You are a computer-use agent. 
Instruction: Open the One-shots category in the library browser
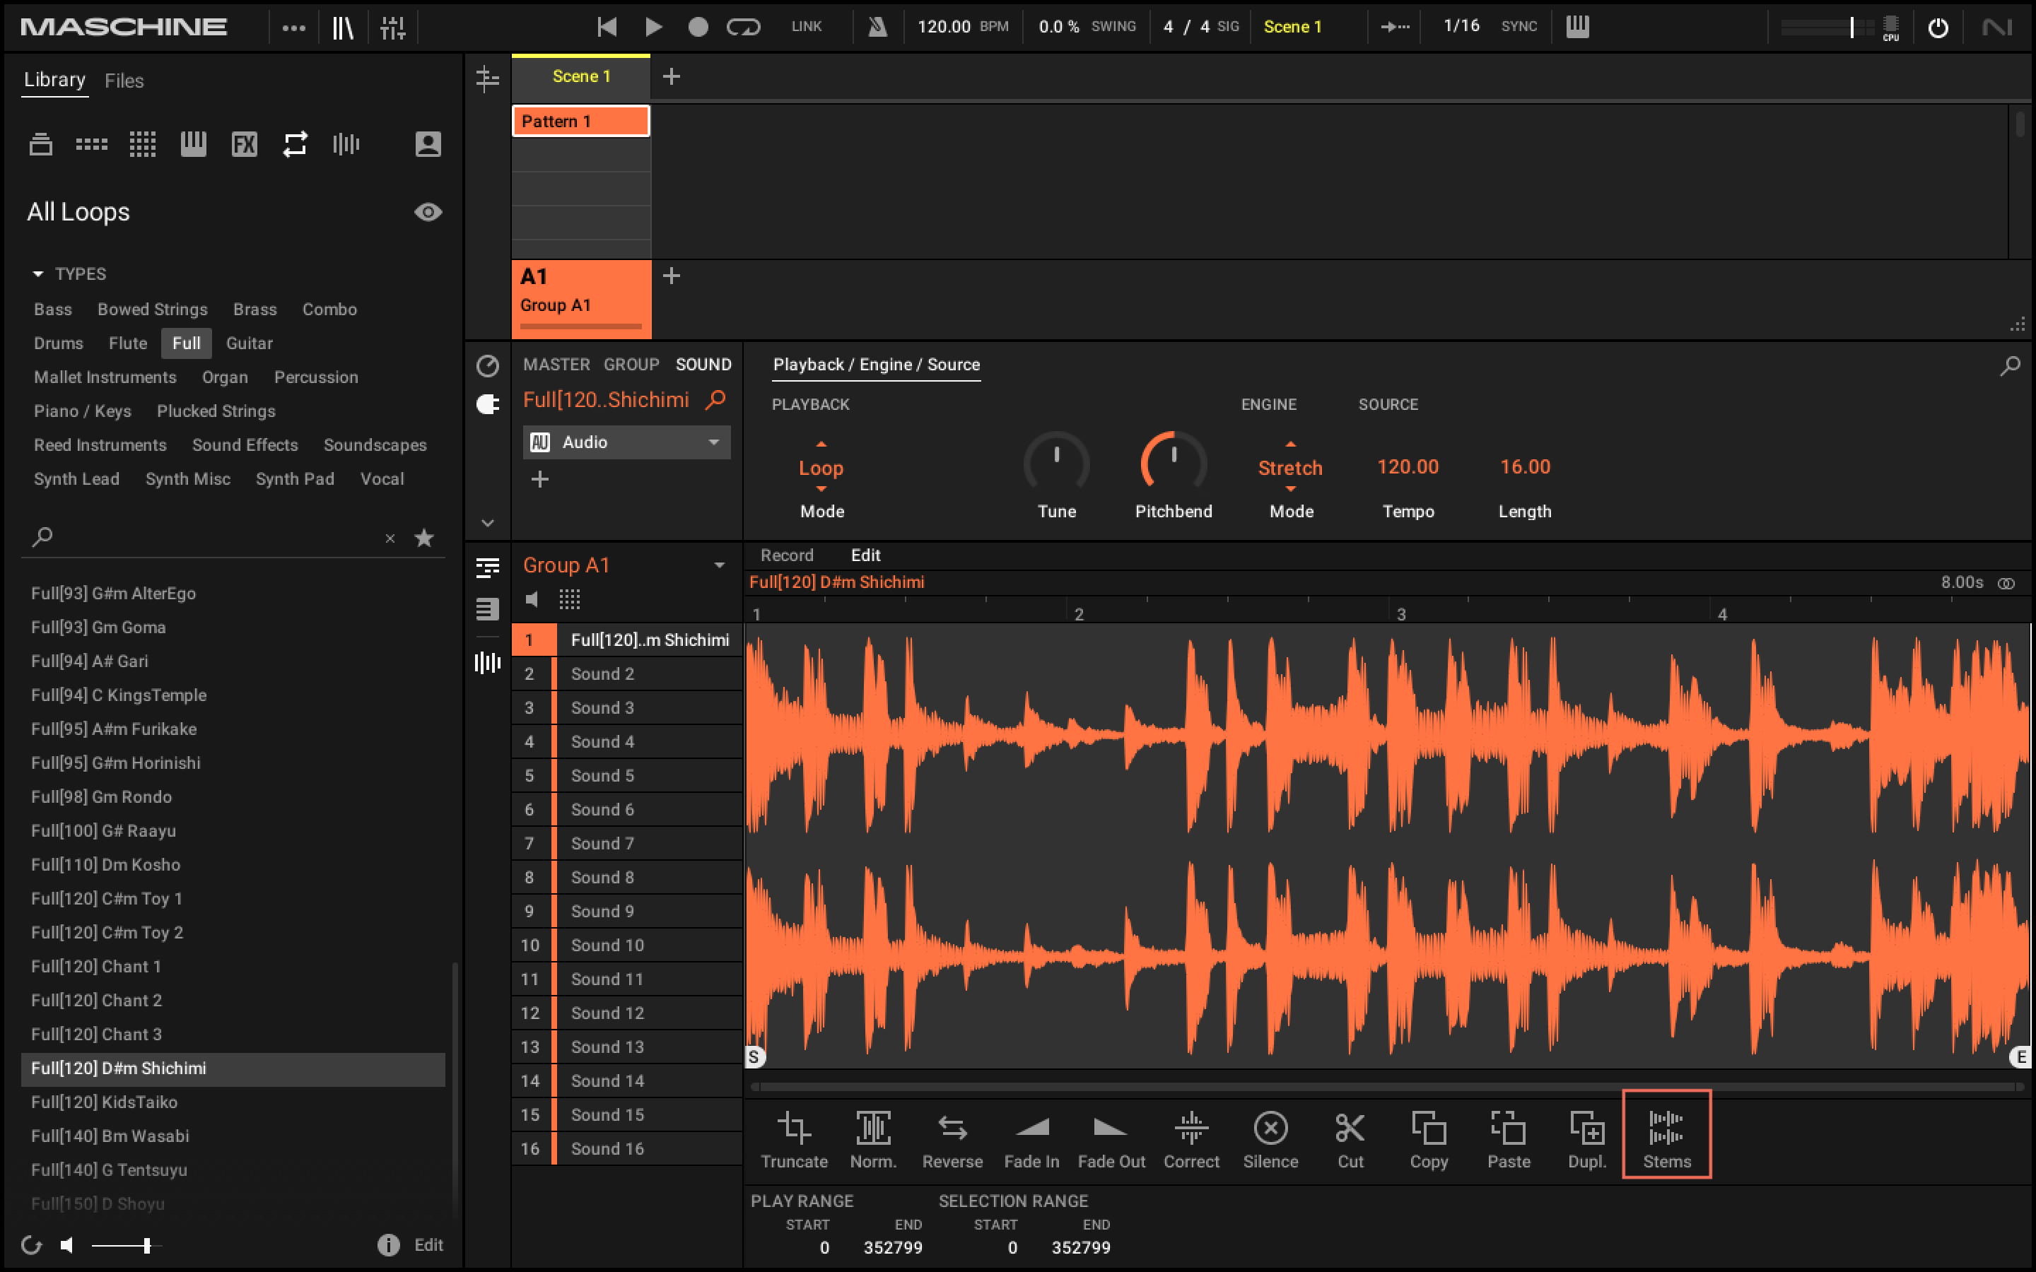[x=346, y=143]
